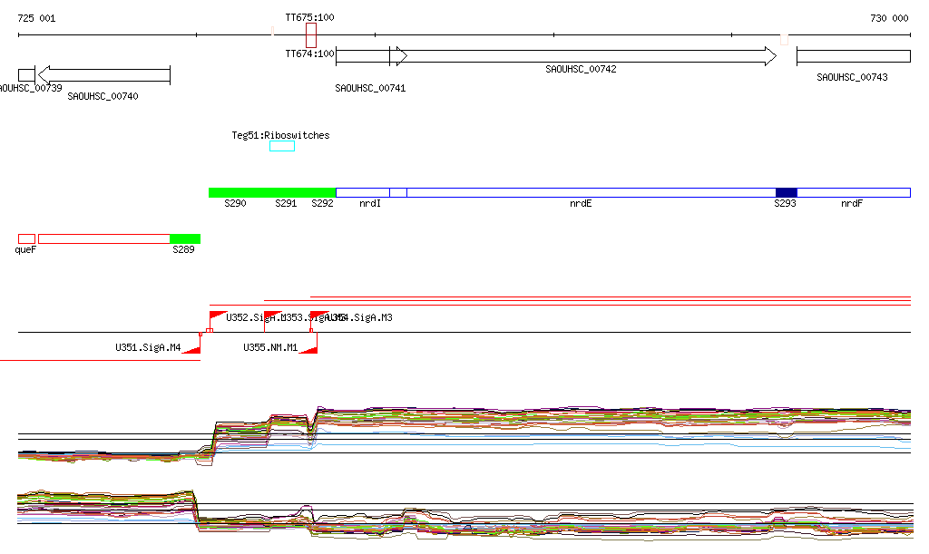Select the dark blue S293 segment
Viewport: 929px width, 554px height.
point(786,192)
